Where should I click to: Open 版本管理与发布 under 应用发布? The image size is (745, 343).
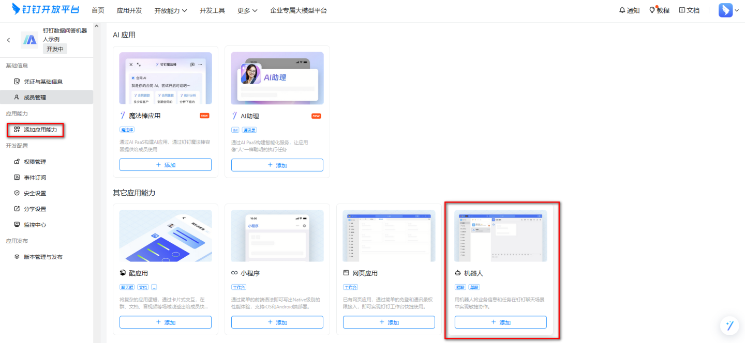click(42, 256)
